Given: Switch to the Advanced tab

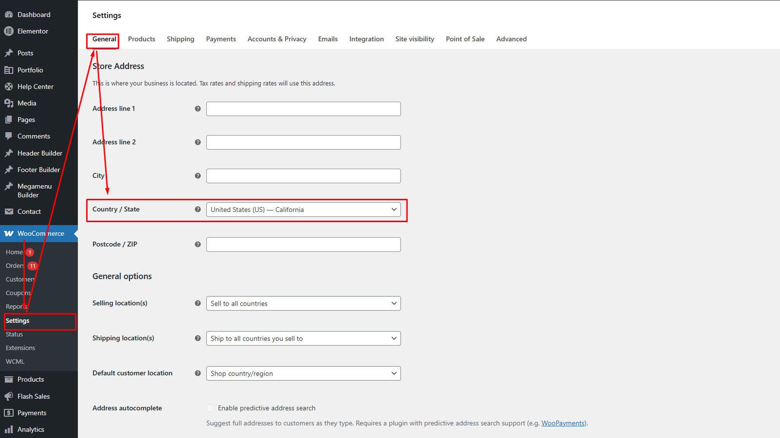Looking at the screenshot, I should [x=511, y=39].
